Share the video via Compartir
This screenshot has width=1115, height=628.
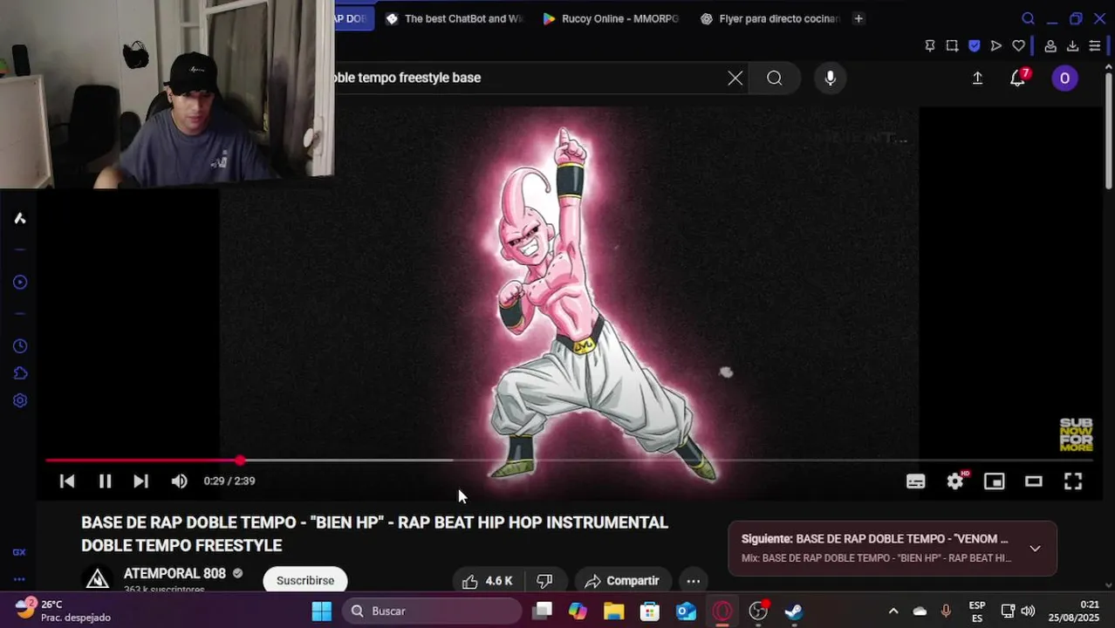(x=622, y=581)
